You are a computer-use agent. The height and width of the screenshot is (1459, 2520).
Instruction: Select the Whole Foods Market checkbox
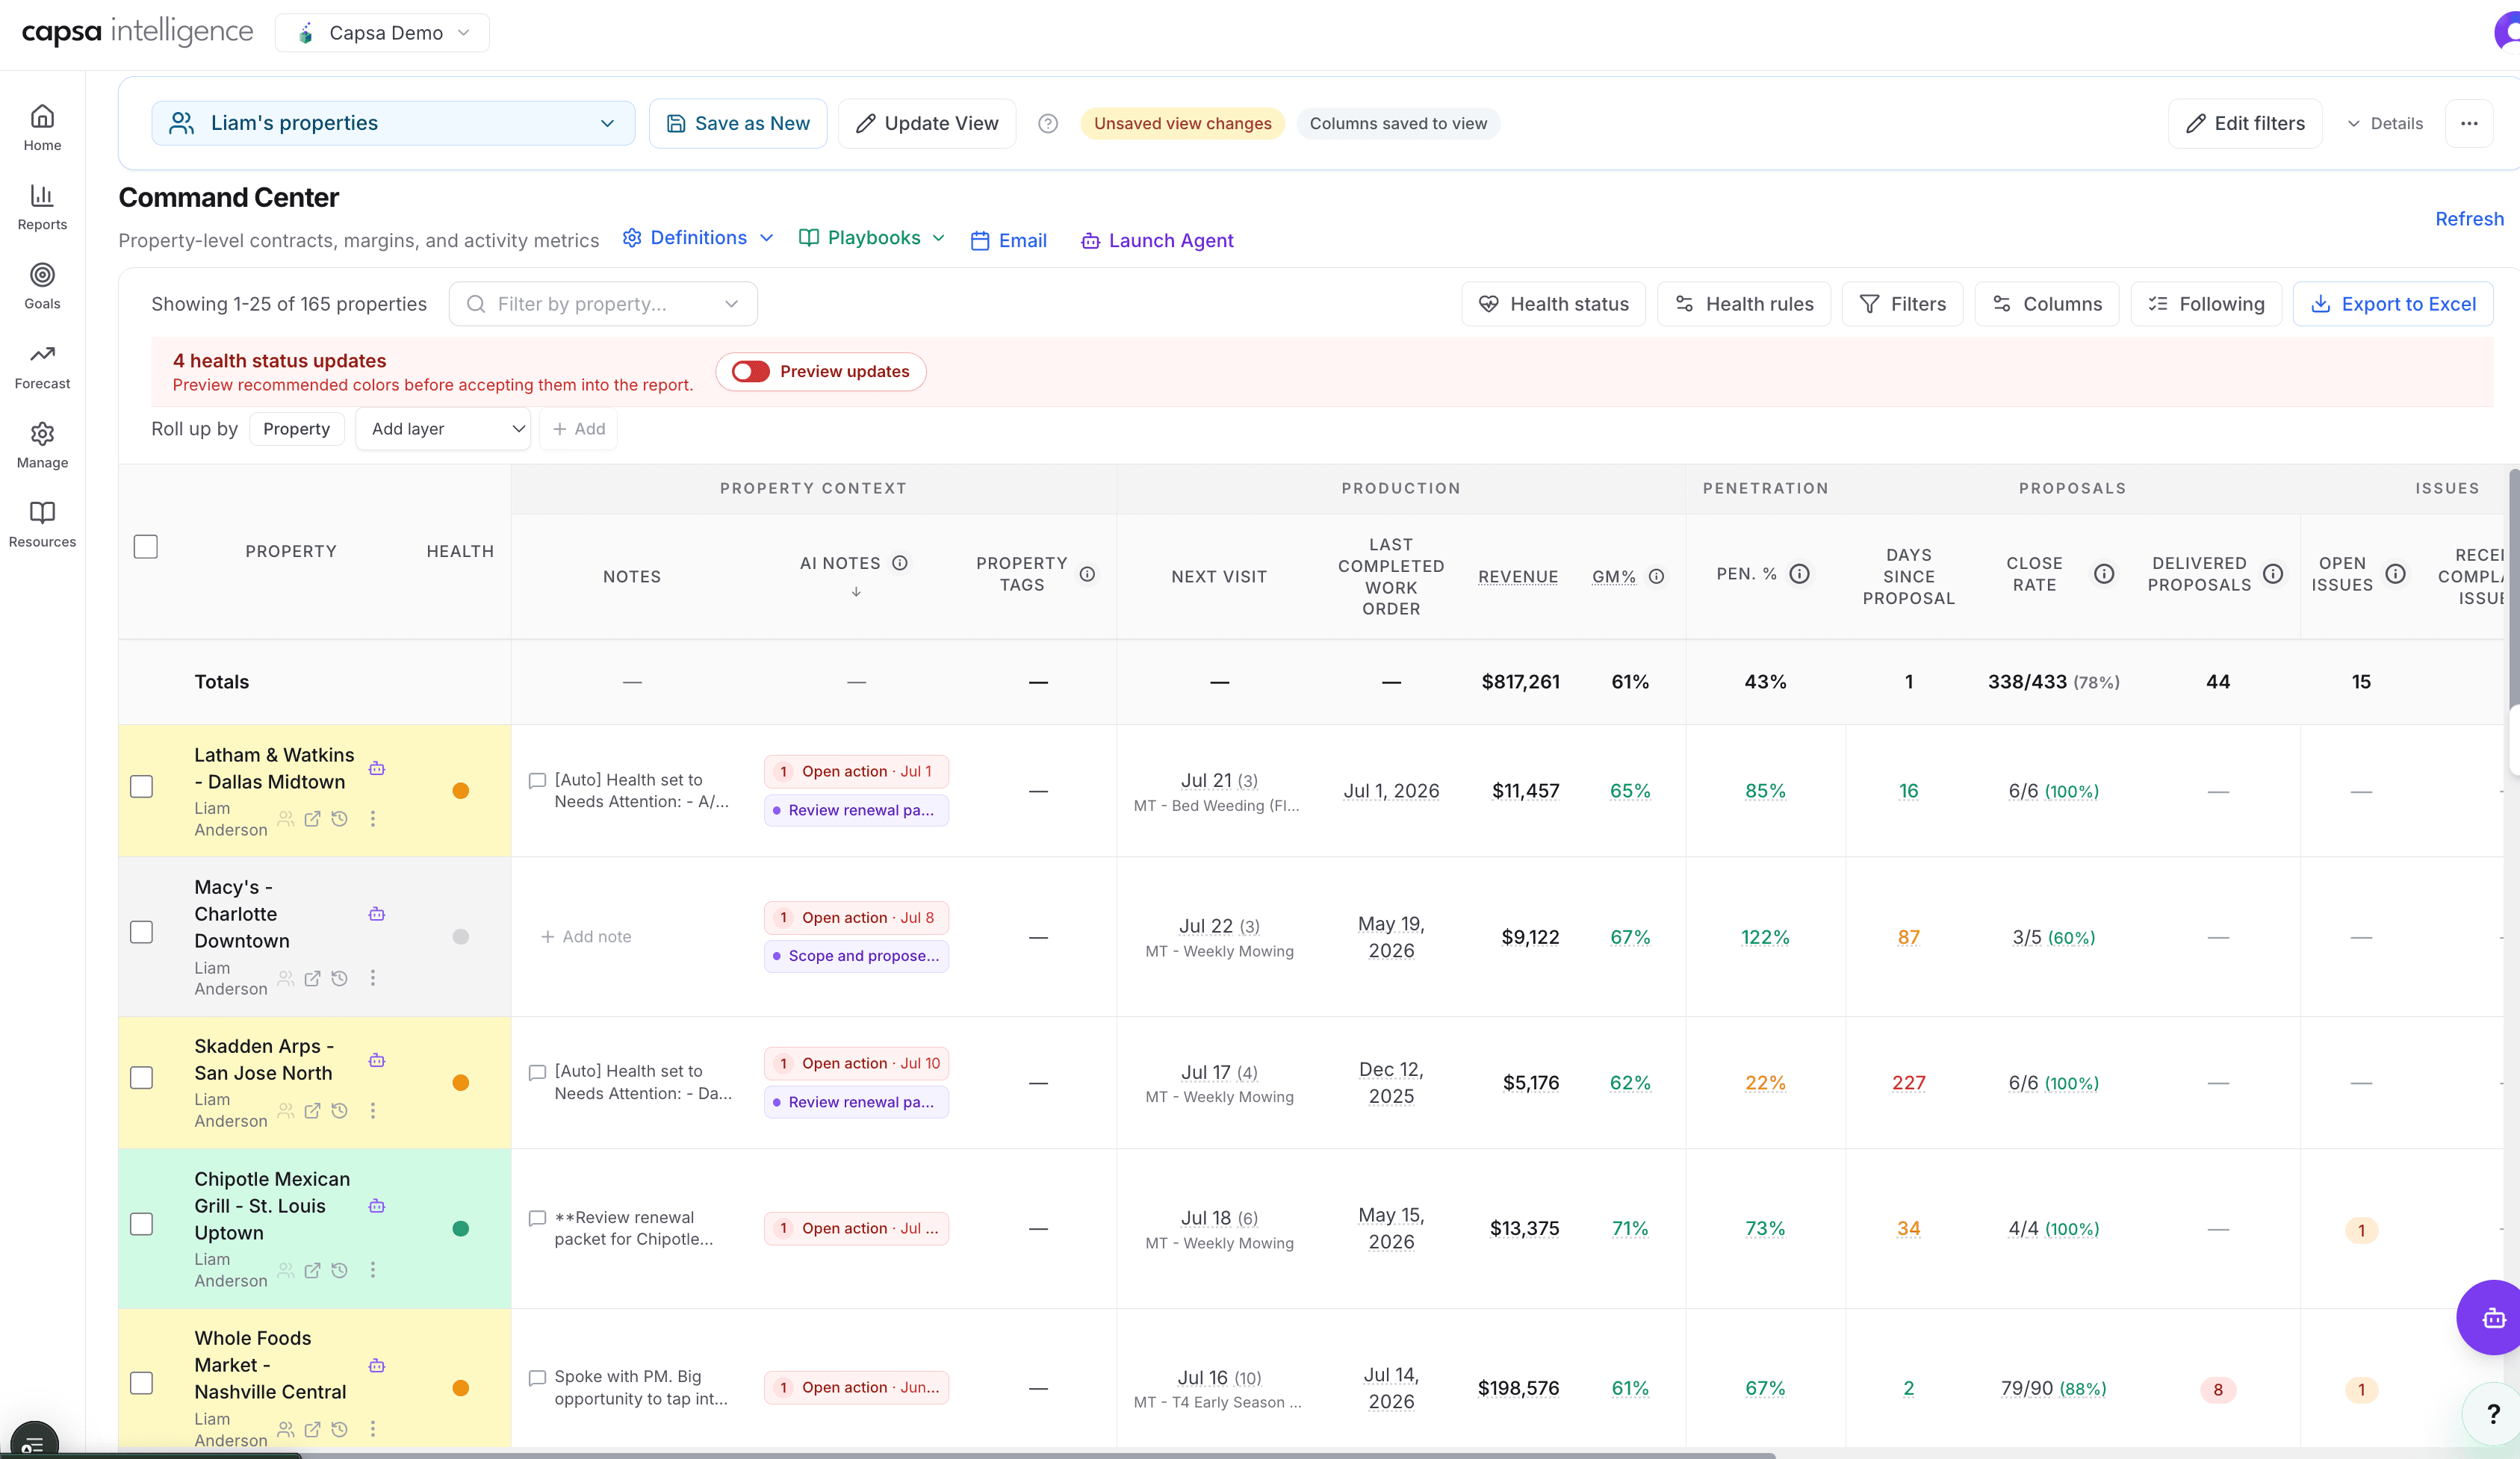pos(141,1383)
